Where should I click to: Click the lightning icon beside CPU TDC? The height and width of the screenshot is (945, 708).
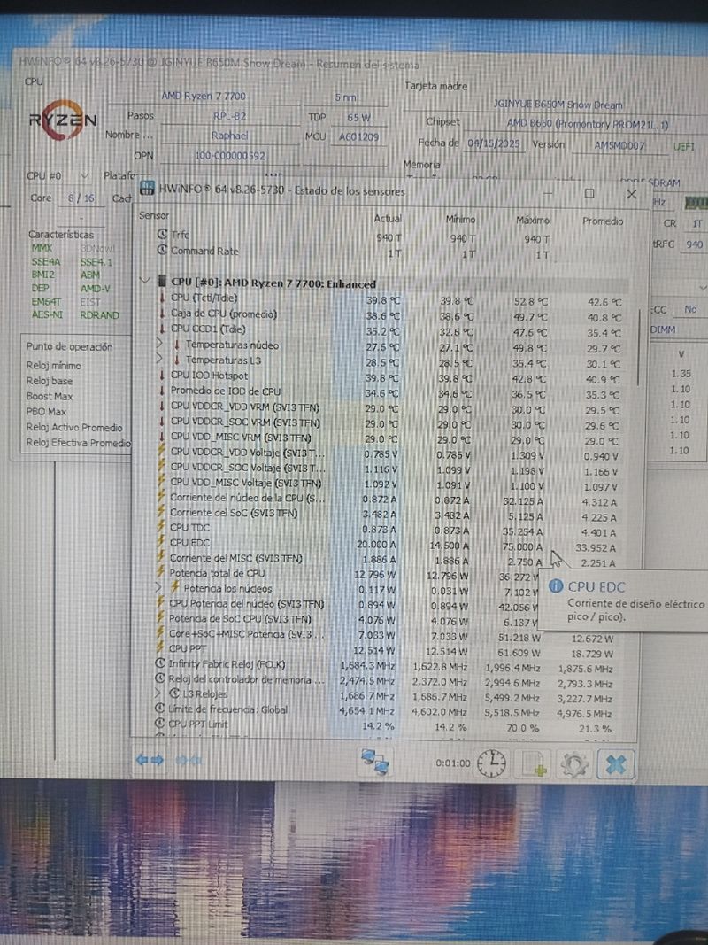(161, 527)
